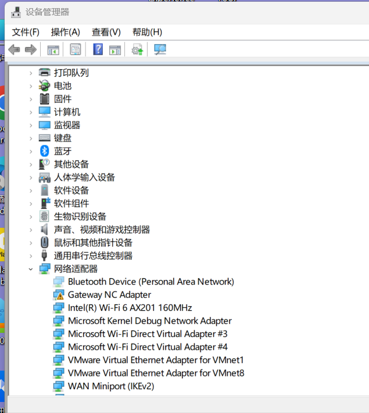The width and height of the screenshot is (369, 413).
Task: Expand the 软件组件 node
Action: (x=31, y=204)
